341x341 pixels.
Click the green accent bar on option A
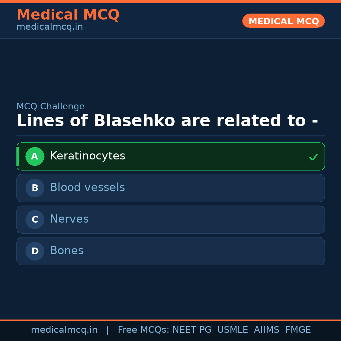(18, 156)
